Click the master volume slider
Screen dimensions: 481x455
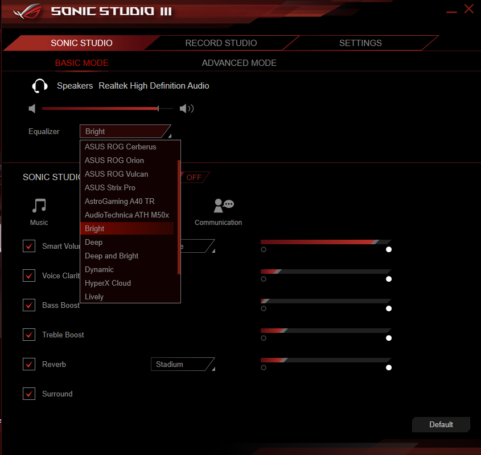tap(108, 108)
